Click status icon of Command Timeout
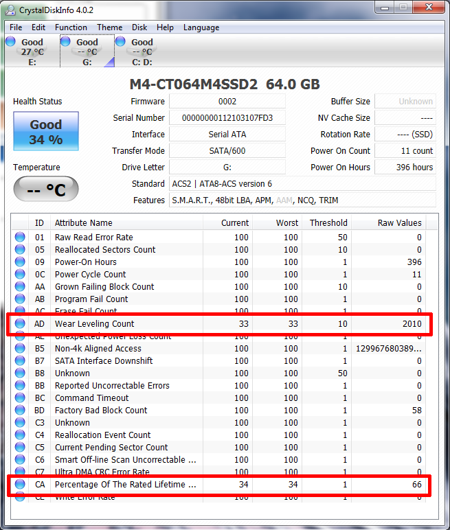Screen dimensions: 450x530 point(20,397)
